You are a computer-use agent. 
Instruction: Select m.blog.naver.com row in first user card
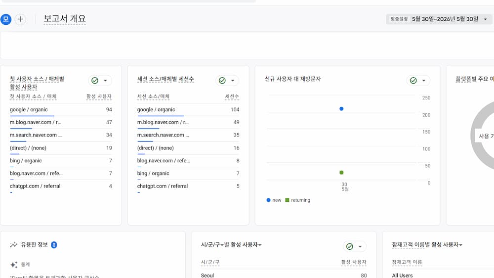pos(61,122)
